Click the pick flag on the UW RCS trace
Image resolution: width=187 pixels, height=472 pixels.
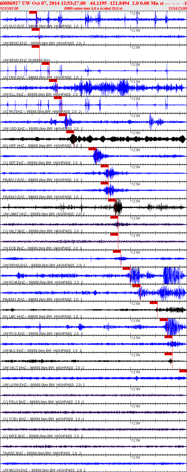tap(163, 320)
